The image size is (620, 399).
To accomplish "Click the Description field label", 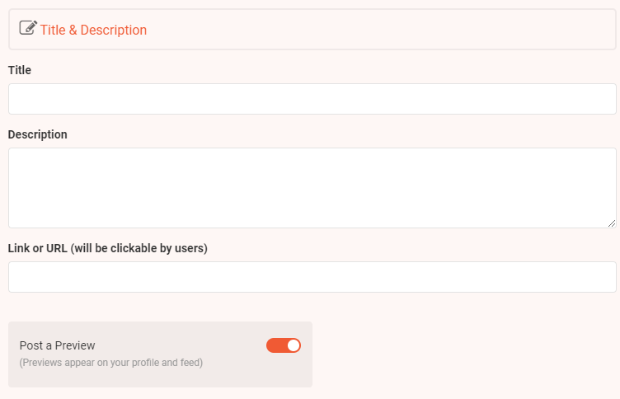I will (37, 134).
